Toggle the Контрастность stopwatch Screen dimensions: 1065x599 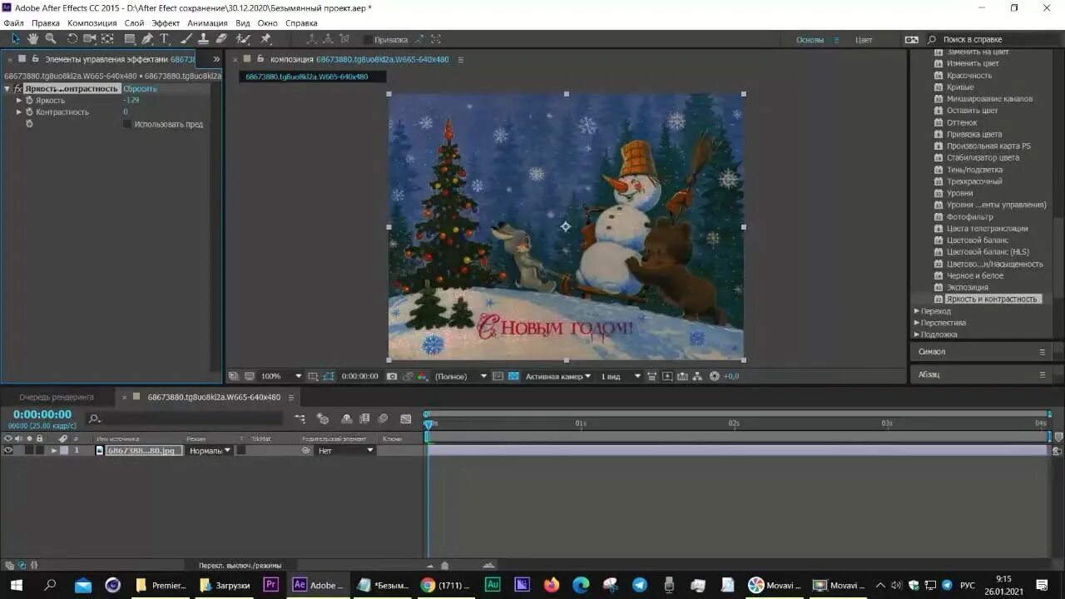coord(29,111)
